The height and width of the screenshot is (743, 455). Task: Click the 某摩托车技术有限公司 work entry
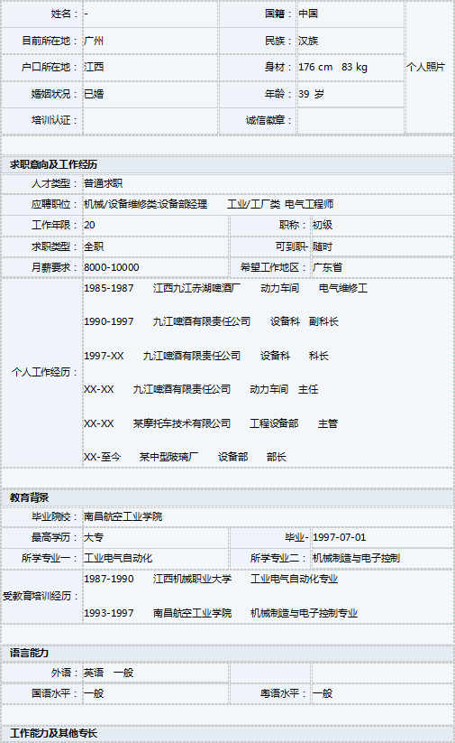click(x=182, y=423)
